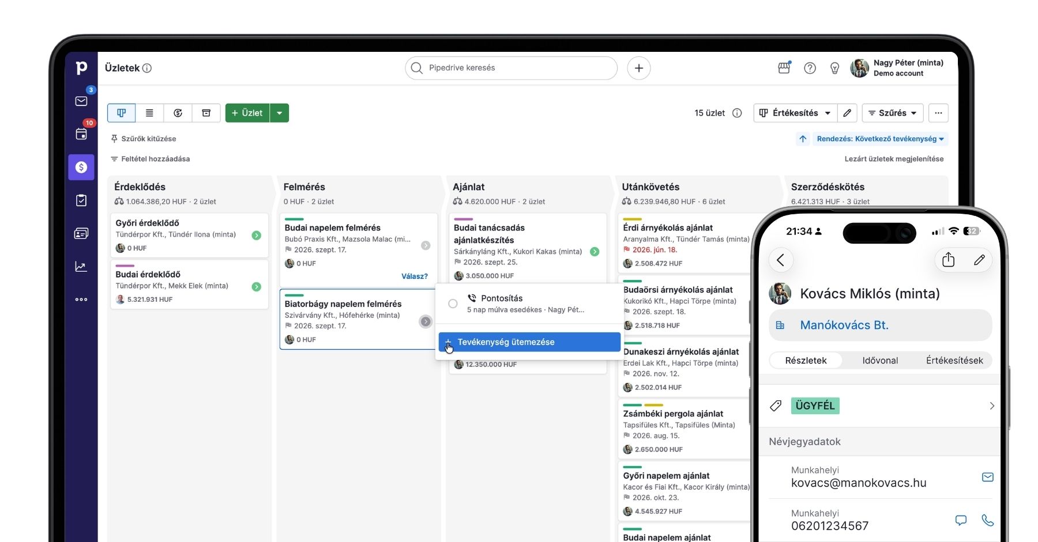The width and height of the screenshot is (1038, 542).
Task: Open the projects clipboard sidebar icon
Action: [x=81, y=200]
